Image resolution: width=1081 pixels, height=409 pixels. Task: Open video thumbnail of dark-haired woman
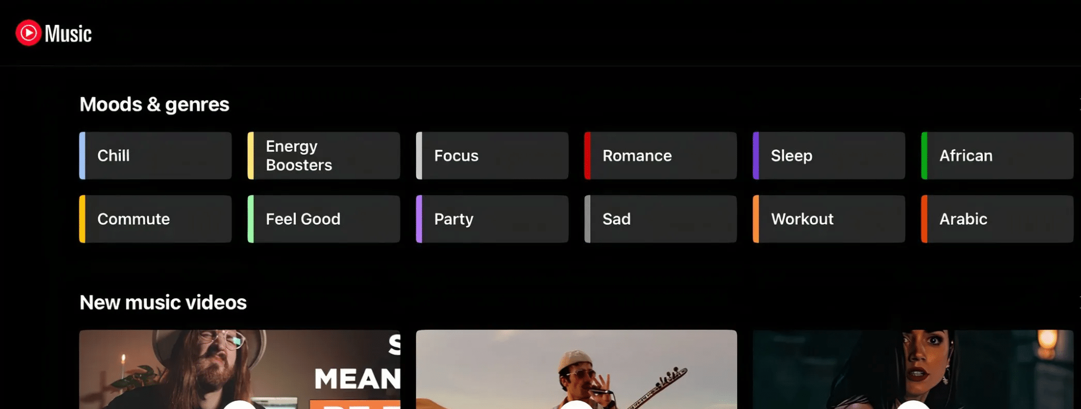click(913, 369)
